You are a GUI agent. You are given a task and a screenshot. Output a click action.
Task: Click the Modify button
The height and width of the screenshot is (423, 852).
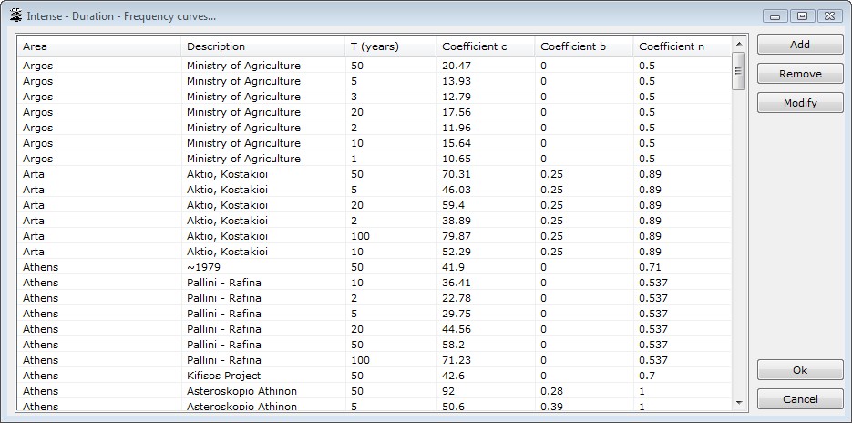pyautogui.click(x=799, y=103)
